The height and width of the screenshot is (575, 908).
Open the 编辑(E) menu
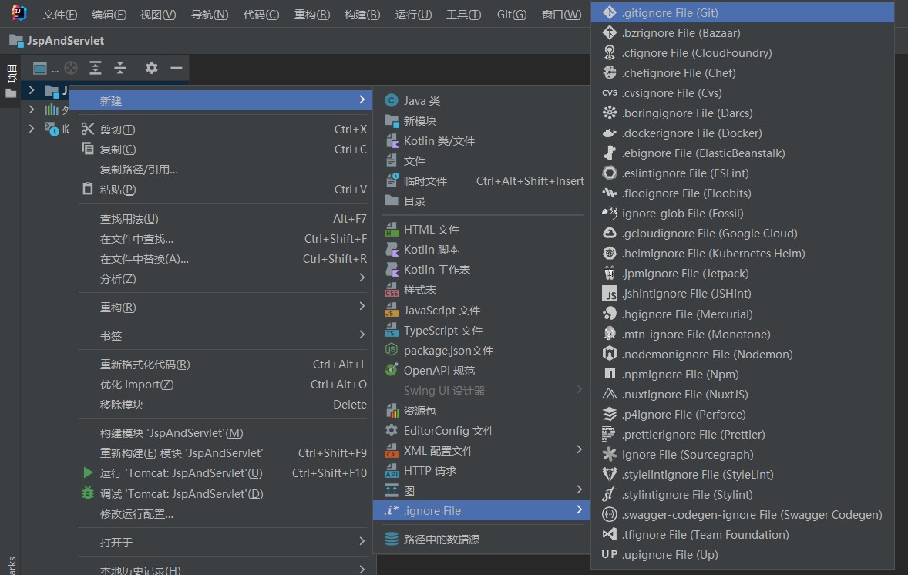[x=109, y=14]
